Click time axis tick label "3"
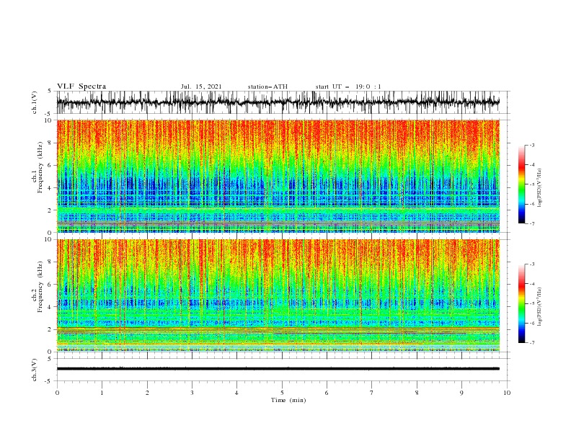This screenshot has width=571, height=441. [x=192, y=393]
